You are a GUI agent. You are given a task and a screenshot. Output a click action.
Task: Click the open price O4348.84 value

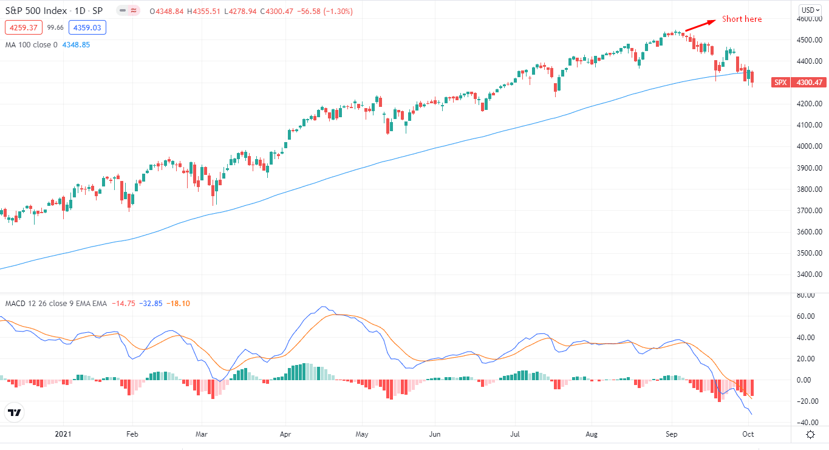167,12
